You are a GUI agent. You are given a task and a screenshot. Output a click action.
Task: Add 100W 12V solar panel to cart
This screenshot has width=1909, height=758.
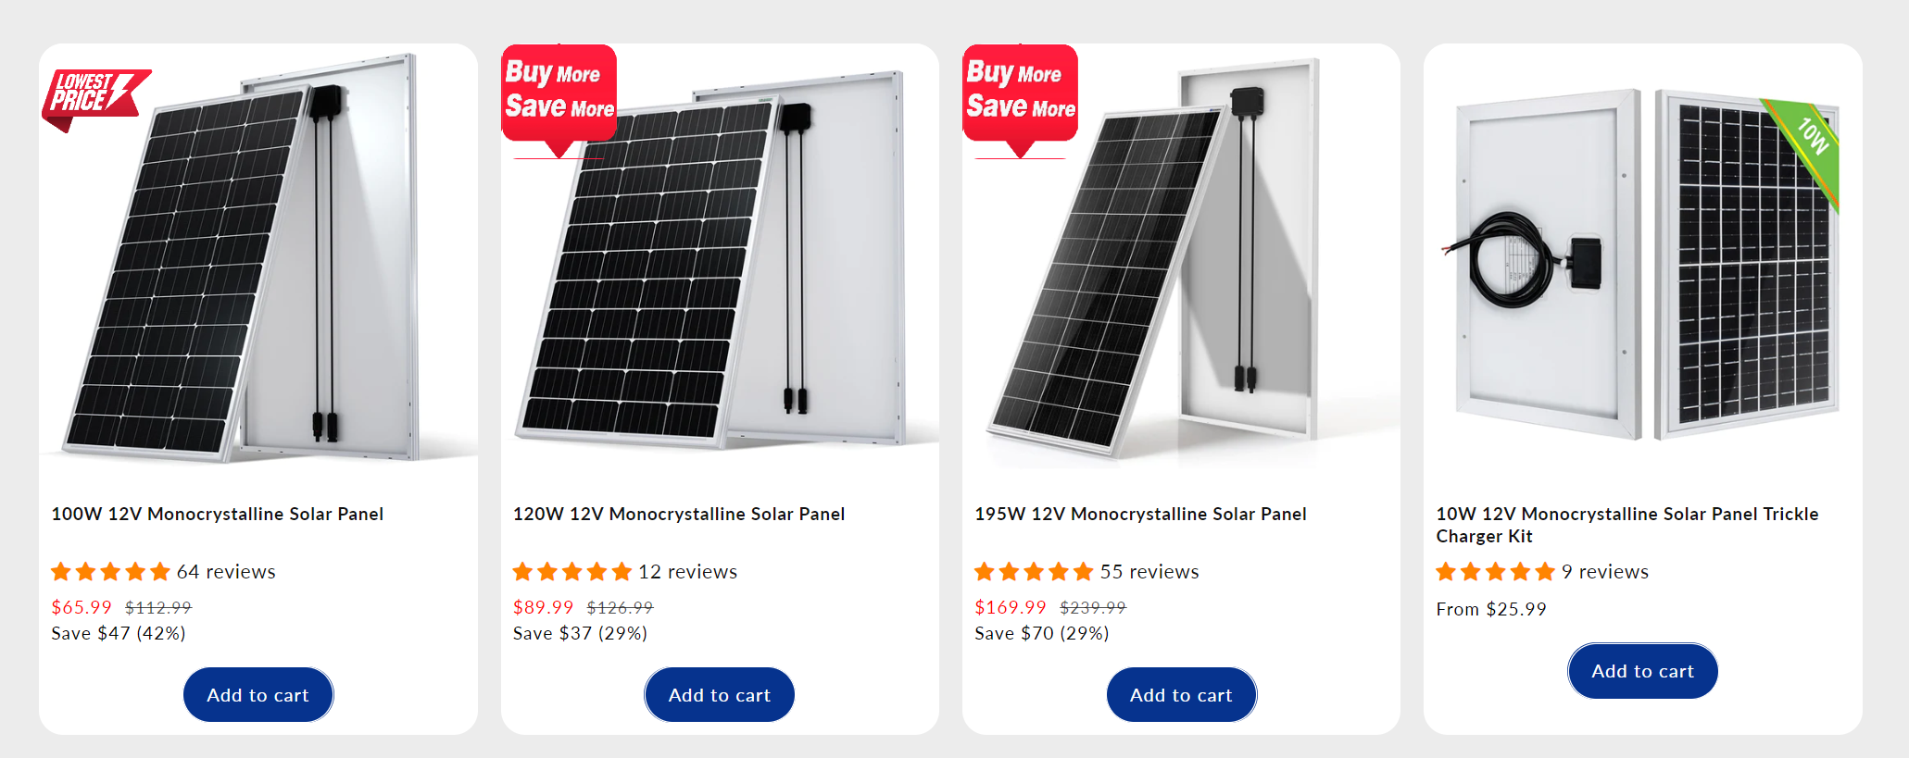tap(257, 695)
